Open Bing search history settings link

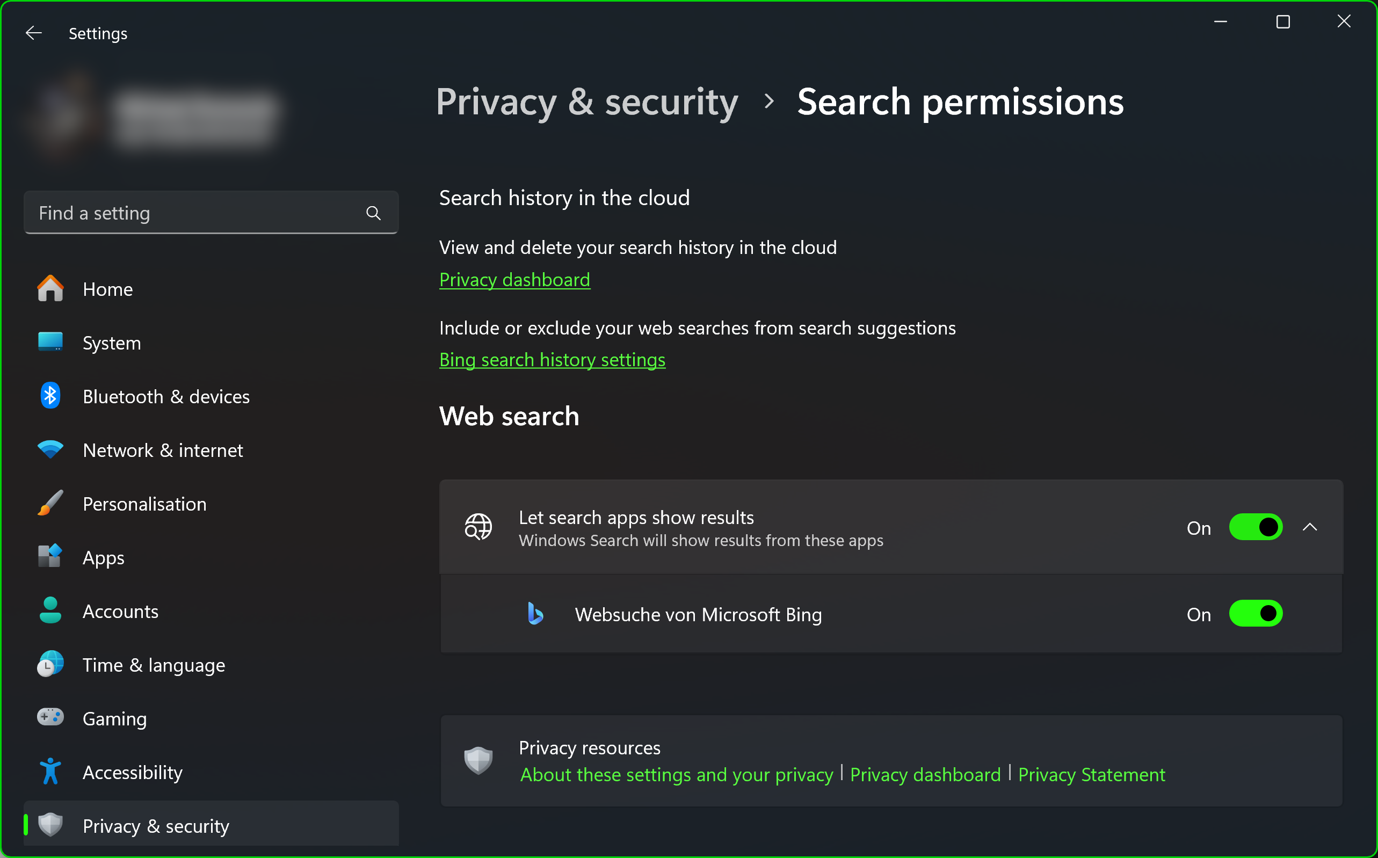coord(552,360)
